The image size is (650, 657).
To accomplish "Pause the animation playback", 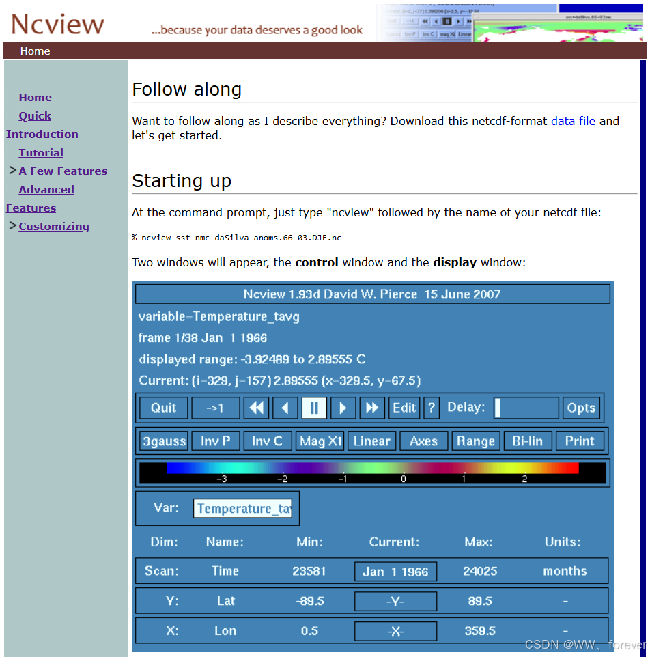I will [313, 408].
